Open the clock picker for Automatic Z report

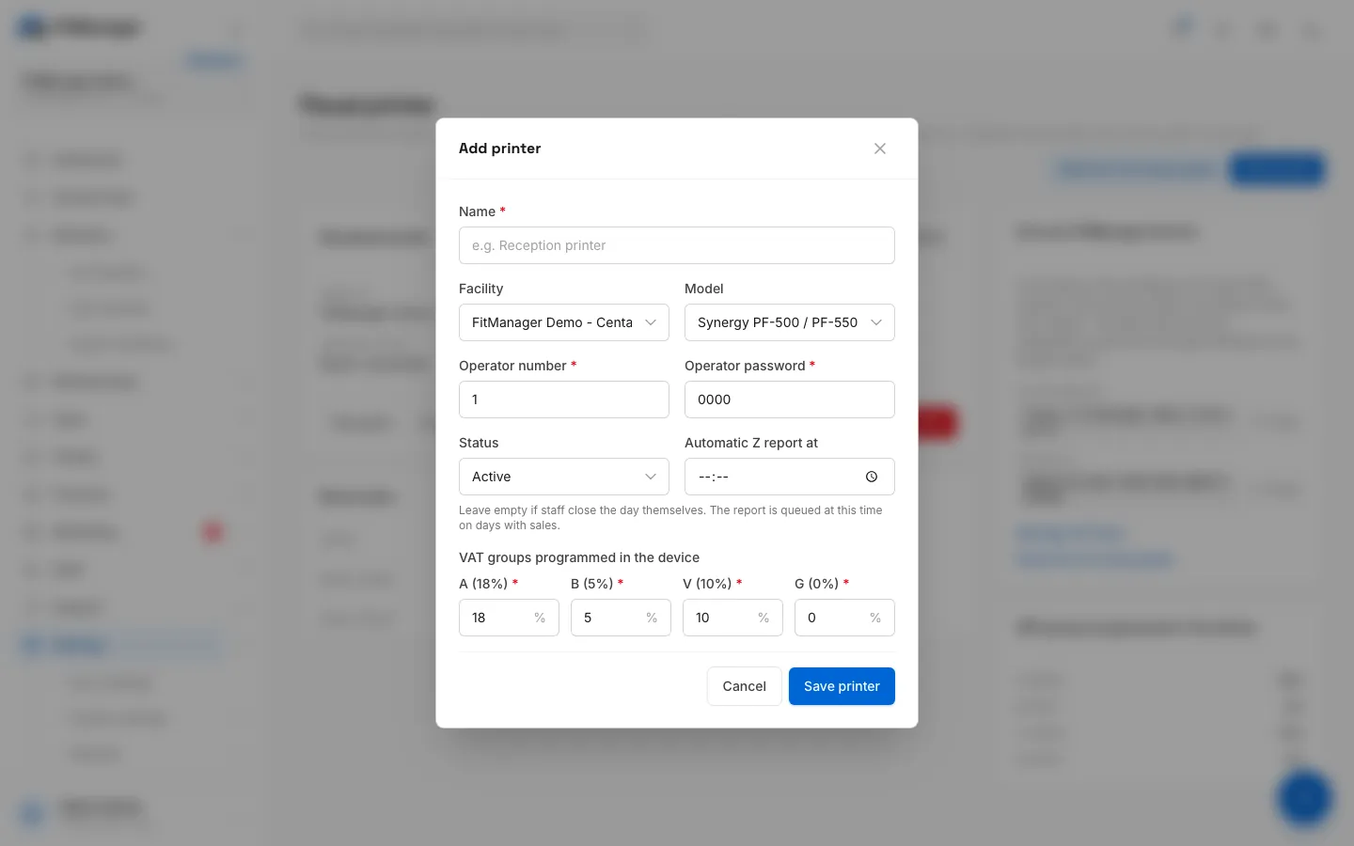click(x=872, y=477)
